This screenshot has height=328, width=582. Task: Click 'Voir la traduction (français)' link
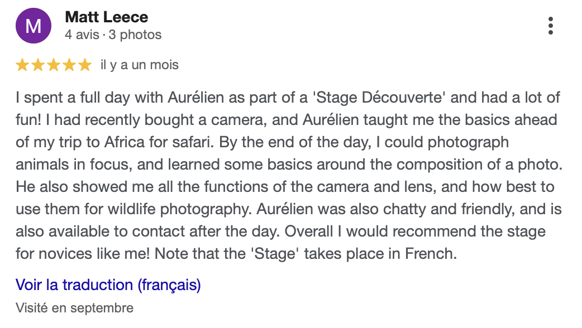108,285
